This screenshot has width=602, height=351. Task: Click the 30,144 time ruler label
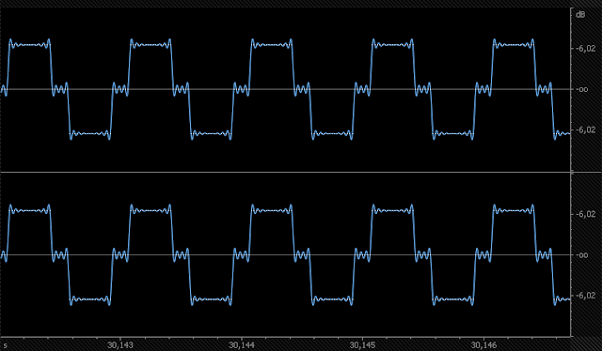[242, 345]
